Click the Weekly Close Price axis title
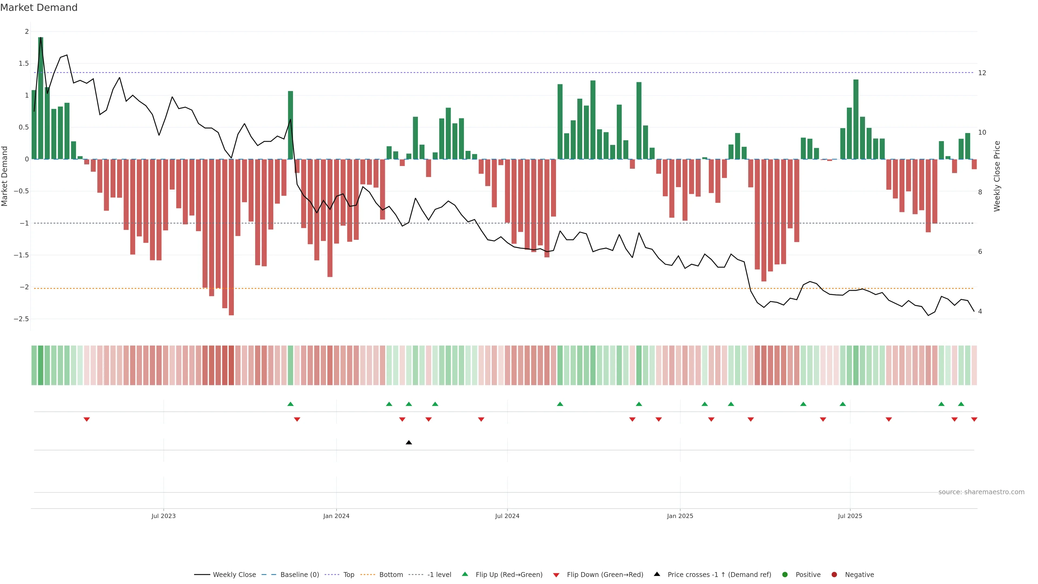This screenshot has height=584, width=1038. (x=997, y=176)
